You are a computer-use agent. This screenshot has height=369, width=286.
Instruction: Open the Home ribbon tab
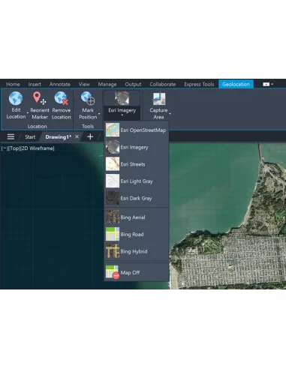coord(13,84)
